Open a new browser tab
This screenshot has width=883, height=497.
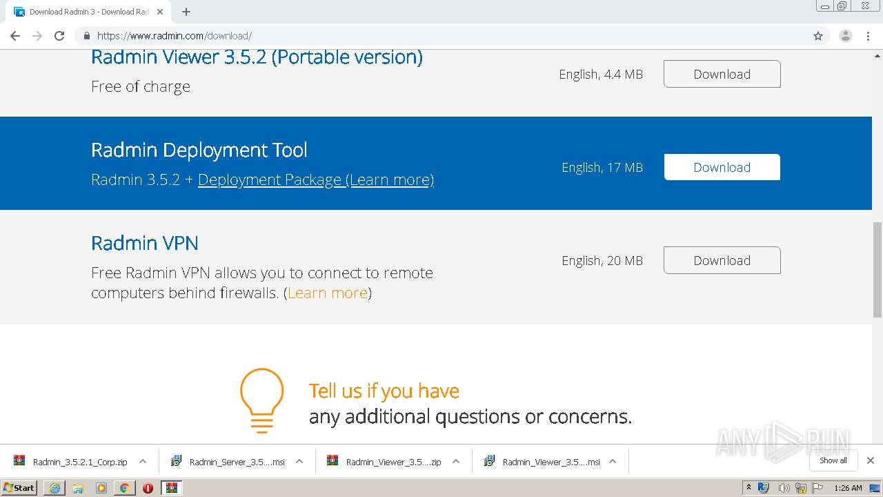186,12
